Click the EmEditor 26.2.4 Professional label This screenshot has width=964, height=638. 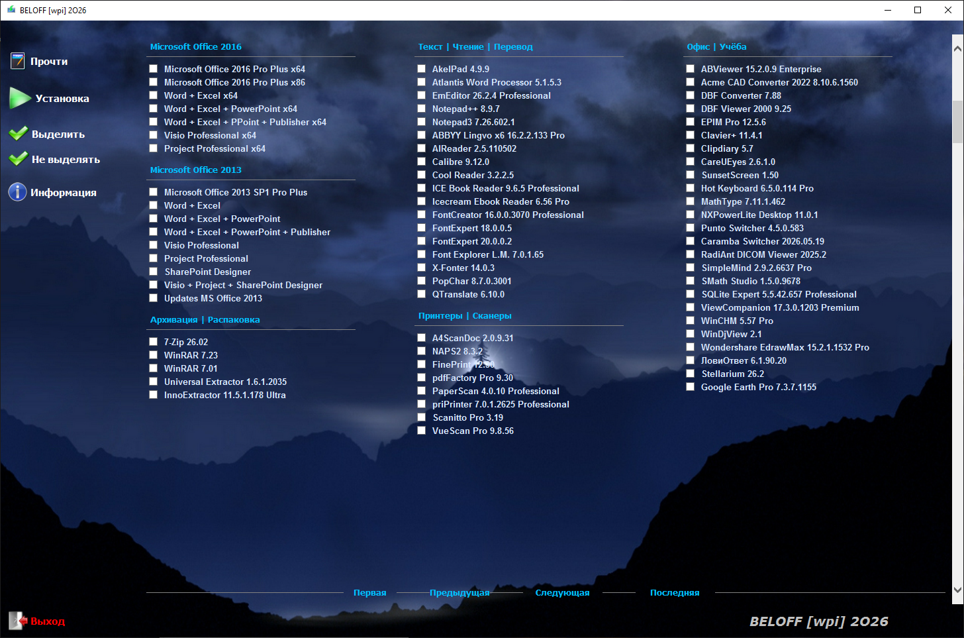click(491, 95)
